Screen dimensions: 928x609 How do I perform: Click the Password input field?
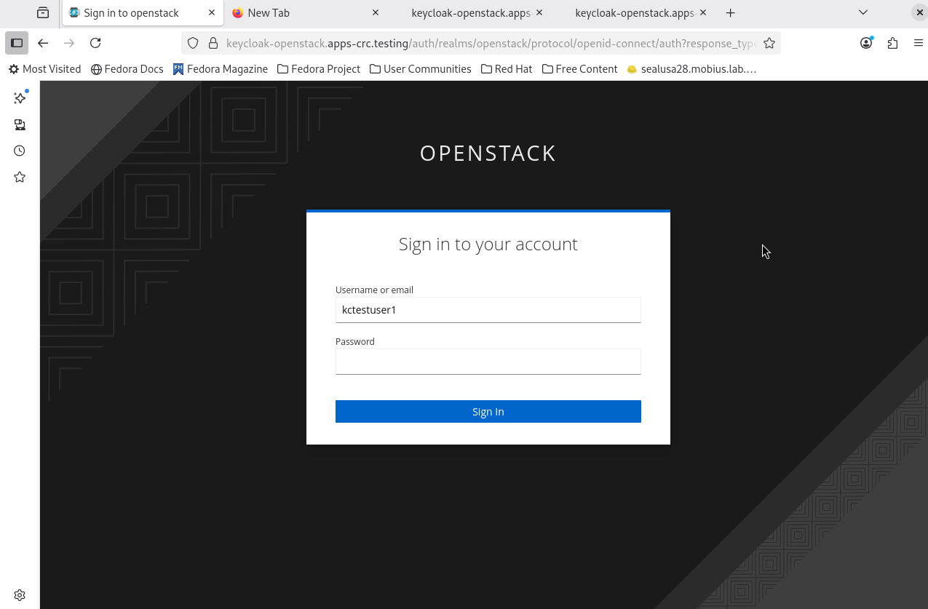point(488,362)
